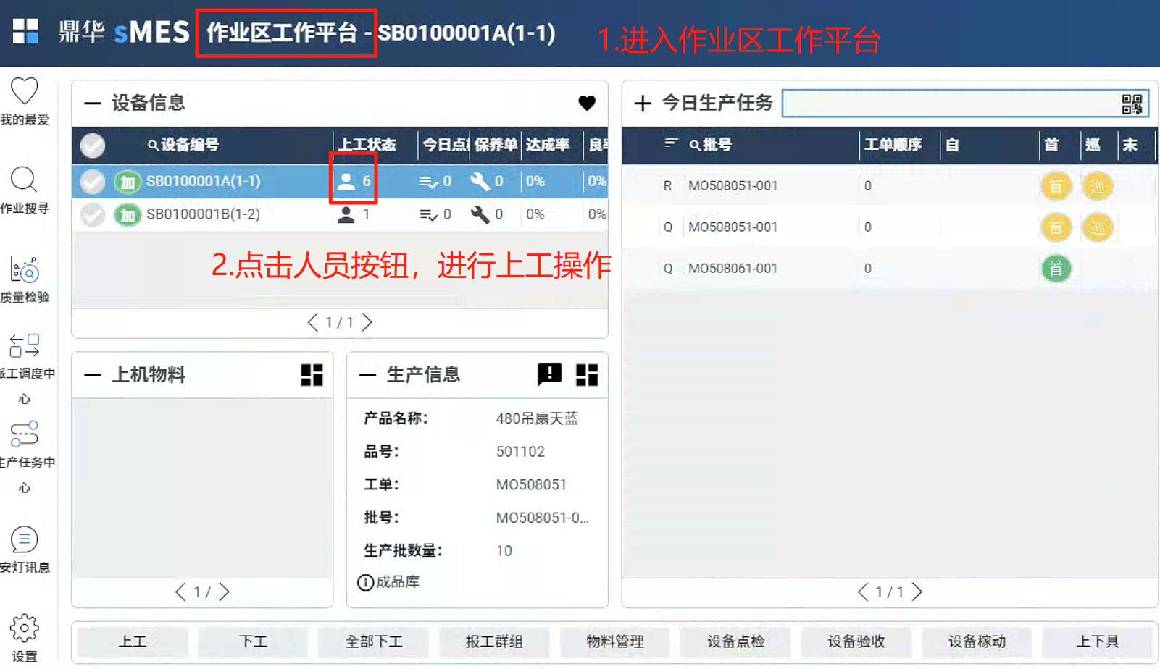Image resolution: width=1160 pixels, height=669 pixels.
Task: Click 保养单 column header
Action: click(x=496, y=145)
